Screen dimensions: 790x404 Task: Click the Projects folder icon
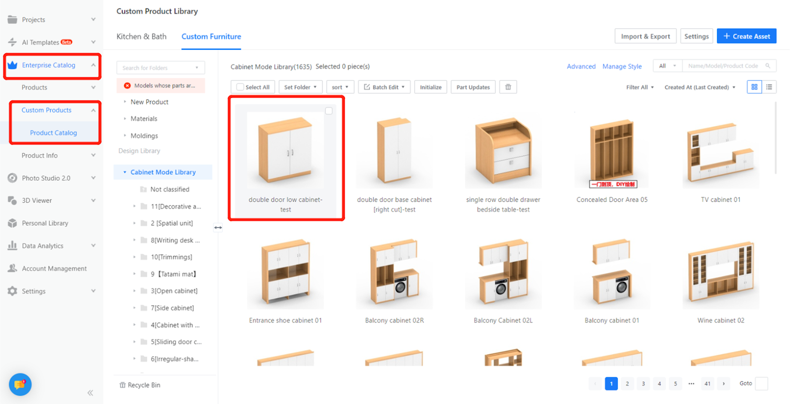click(x=12, y=20)
